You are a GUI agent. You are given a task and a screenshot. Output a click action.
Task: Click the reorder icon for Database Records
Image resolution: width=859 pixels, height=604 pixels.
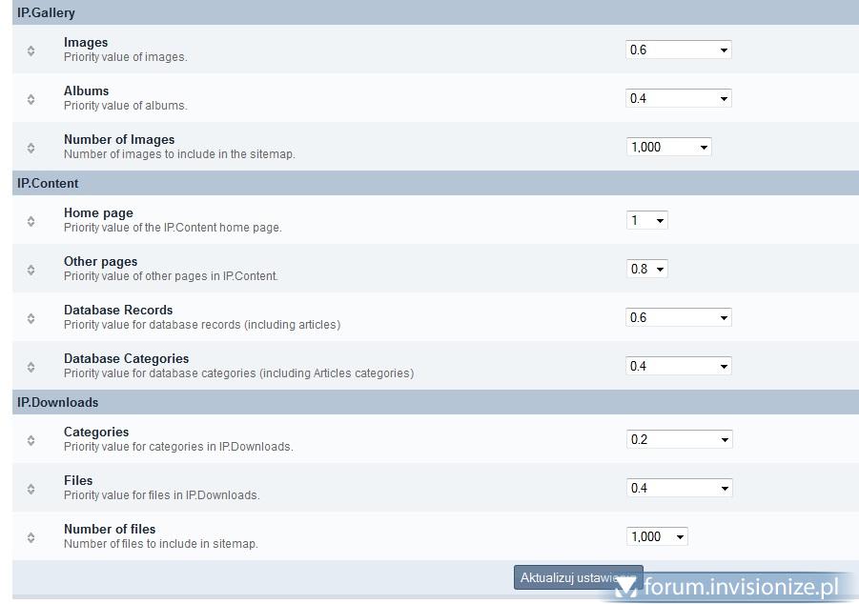31,318
